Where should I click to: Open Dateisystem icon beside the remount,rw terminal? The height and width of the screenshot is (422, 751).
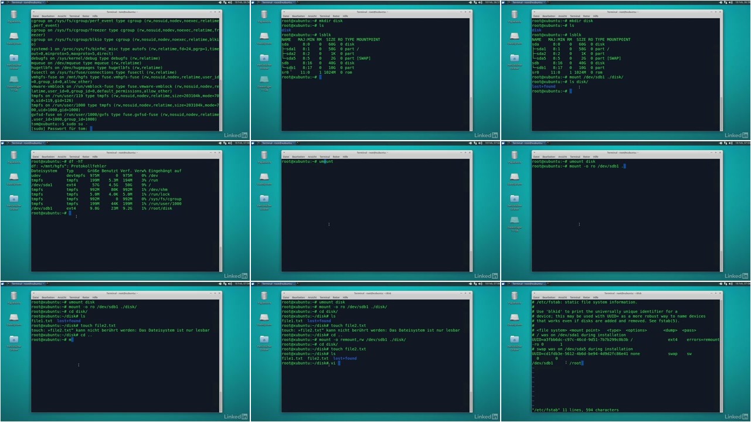[264, 319]
